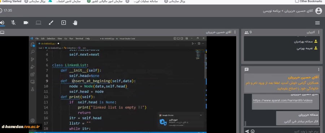
Task: Toggle the webcam camera icon
Action: coord(26,23)
